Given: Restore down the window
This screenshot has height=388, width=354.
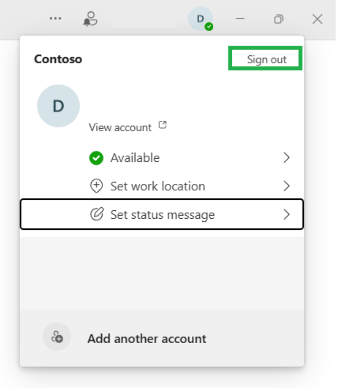Looking at the screenshot, I should (279, 19).
